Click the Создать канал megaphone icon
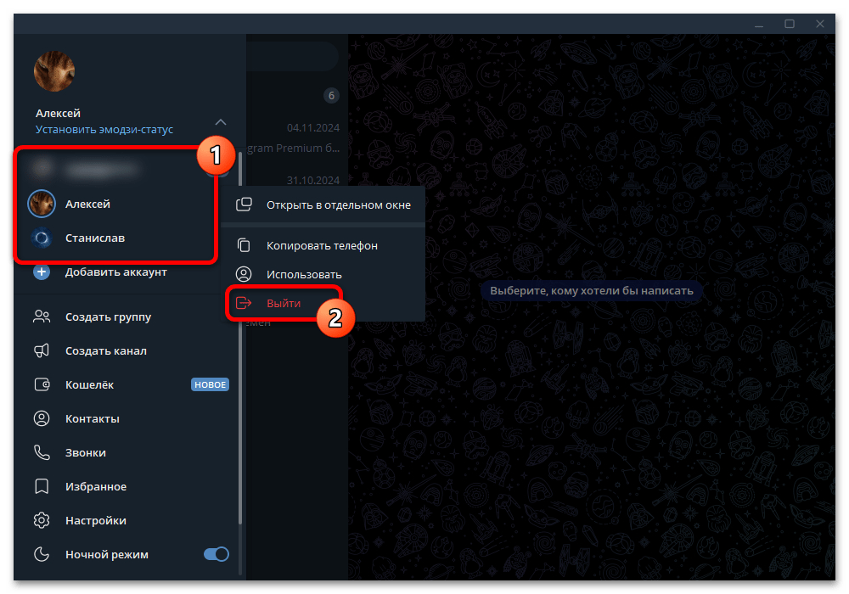The width and height of the screenshot is (849, 594). coord(42,350)
